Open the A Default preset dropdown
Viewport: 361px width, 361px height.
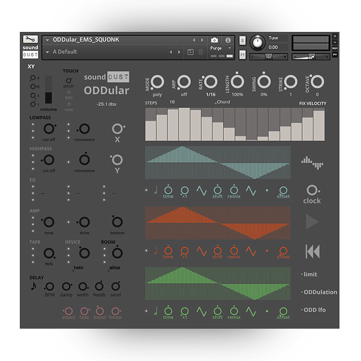pos(47,52)
